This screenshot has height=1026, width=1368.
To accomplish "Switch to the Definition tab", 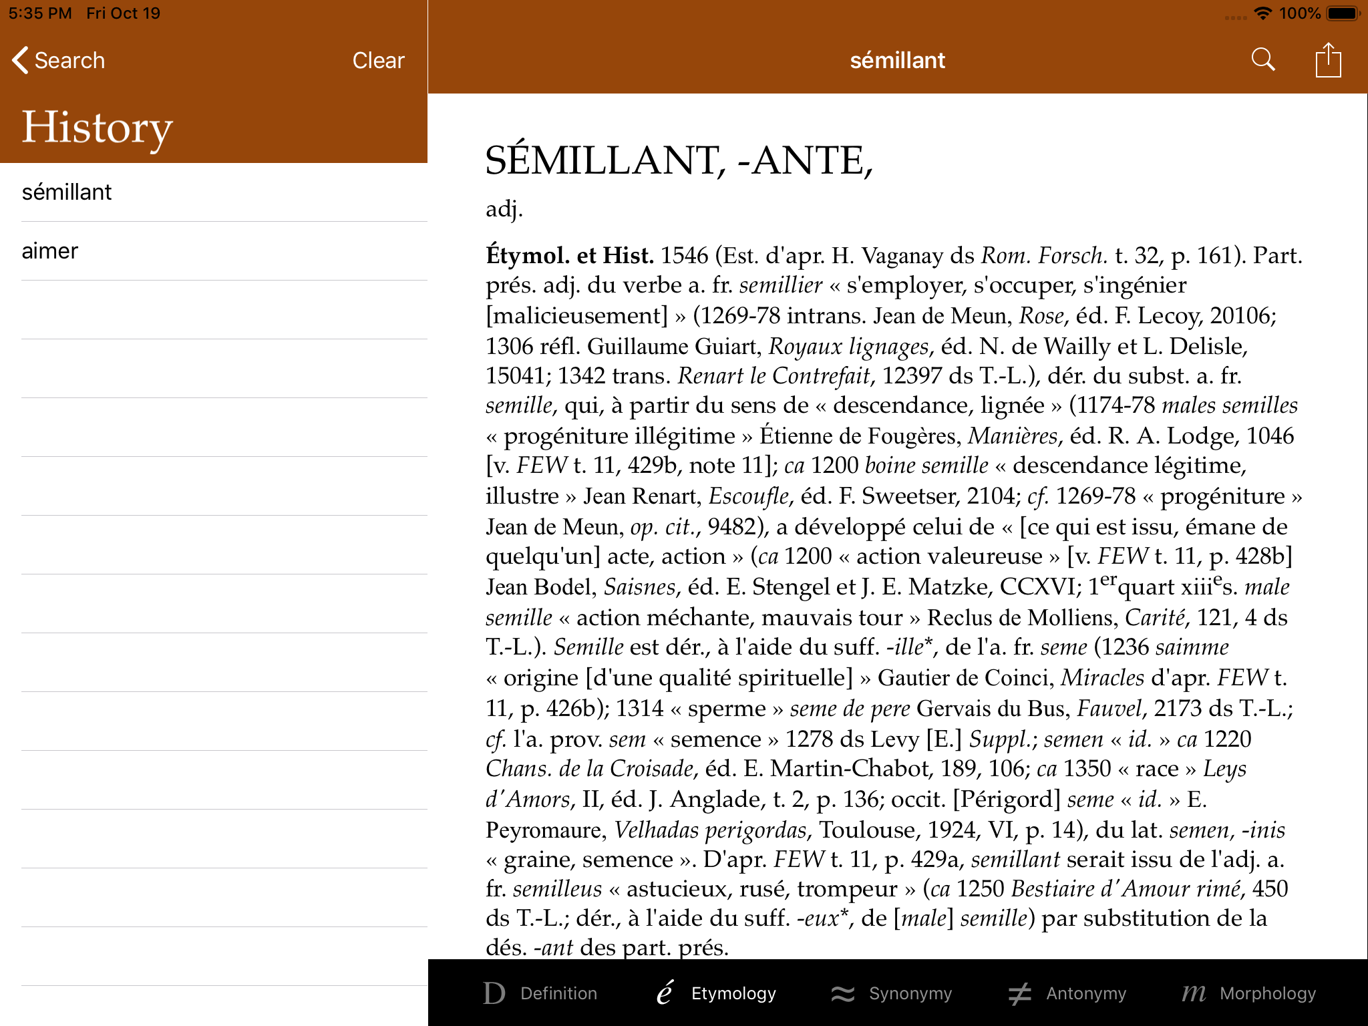I will (x=558, y=993).
